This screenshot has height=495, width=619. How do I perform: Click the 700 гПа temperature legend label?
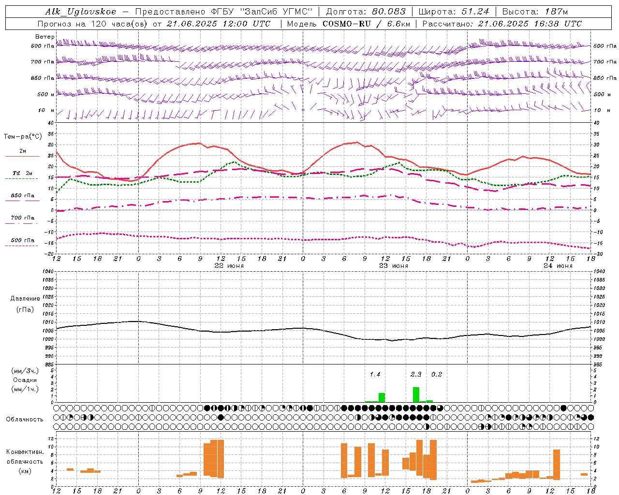point(23,218)
